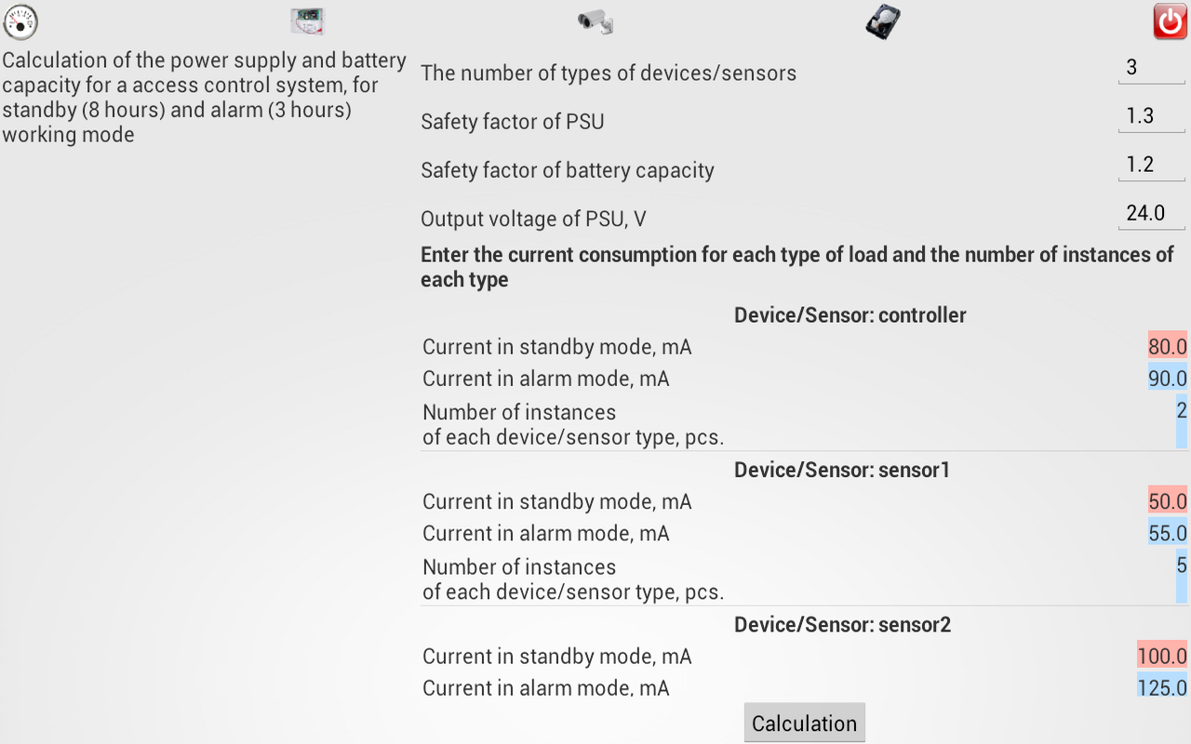Select the CCTV camera icon
1191x744 pixels.
595,21
